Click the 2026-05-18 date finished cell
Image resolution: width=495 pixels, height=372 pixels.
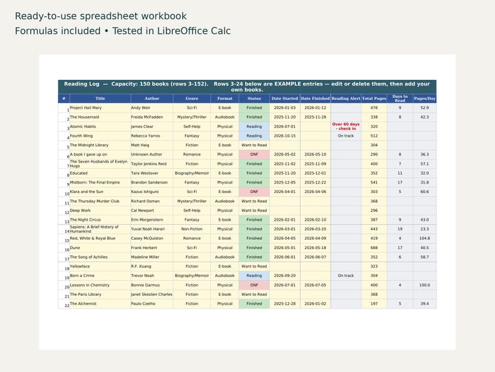pyautogui.click(x=315, y=247)
